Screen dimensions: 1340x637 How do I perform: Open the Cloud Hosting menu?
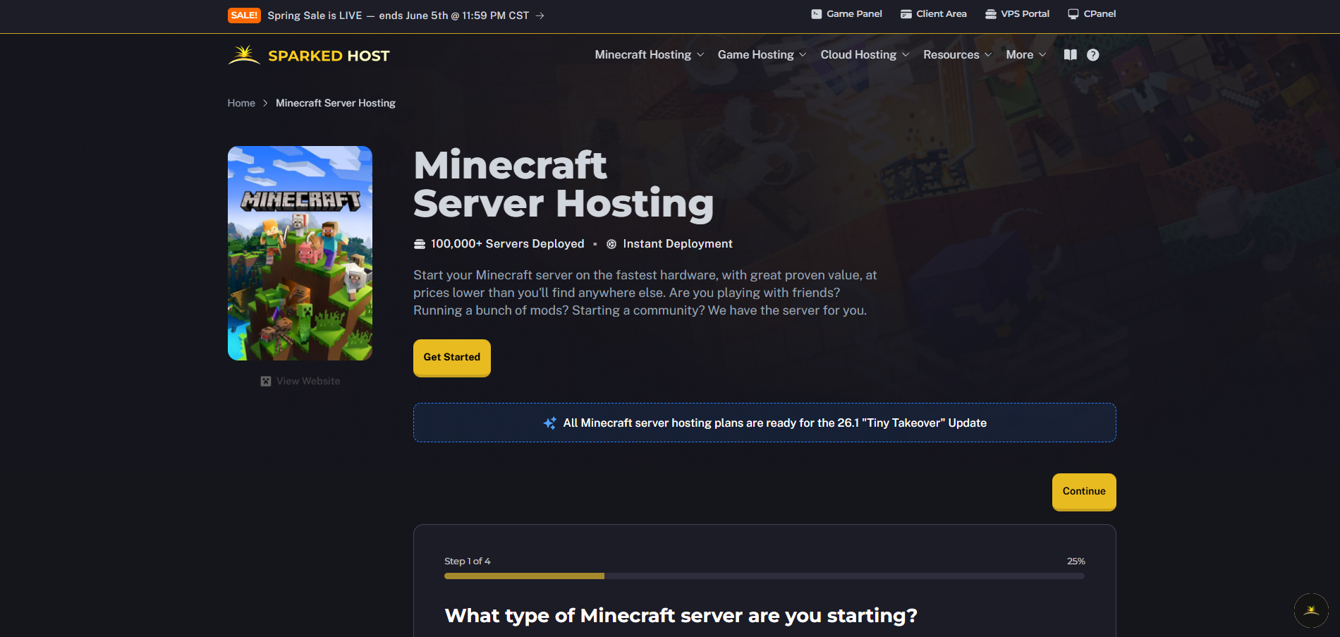point(858,55)
